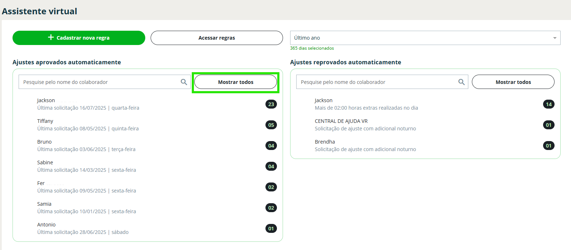Select the Fer entry in approved list
Image resolution: width=571 pixels, height=250 pixels.
tap(87, 187)
